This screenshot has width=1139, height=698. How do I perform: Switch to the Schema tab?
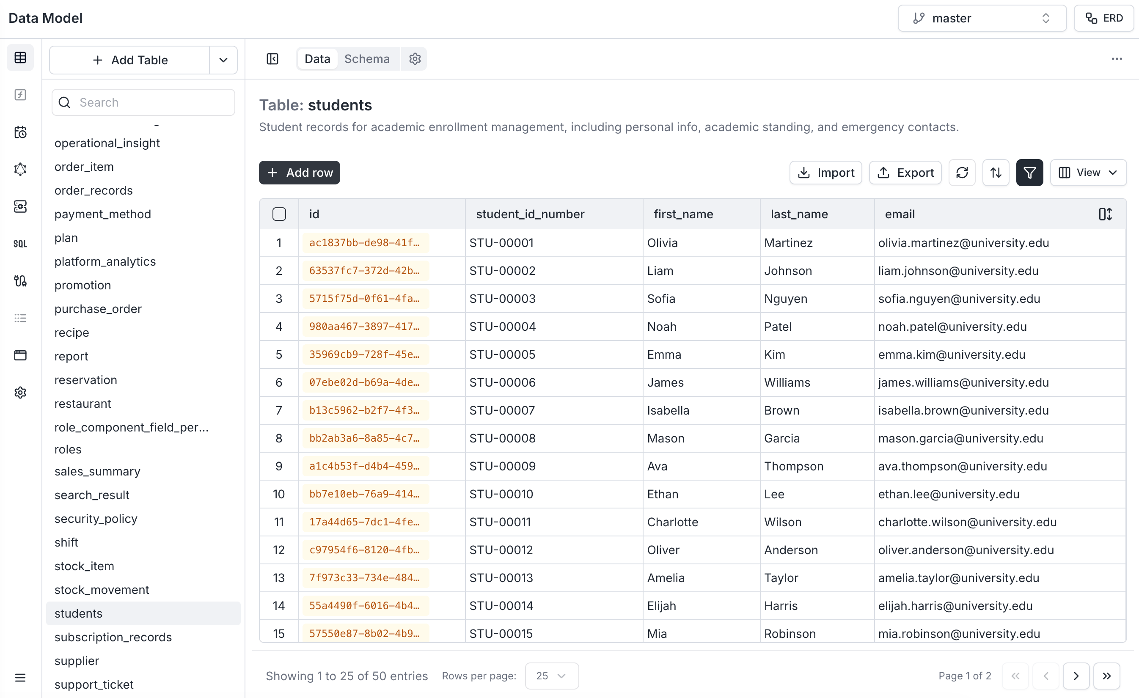[366, 59]
